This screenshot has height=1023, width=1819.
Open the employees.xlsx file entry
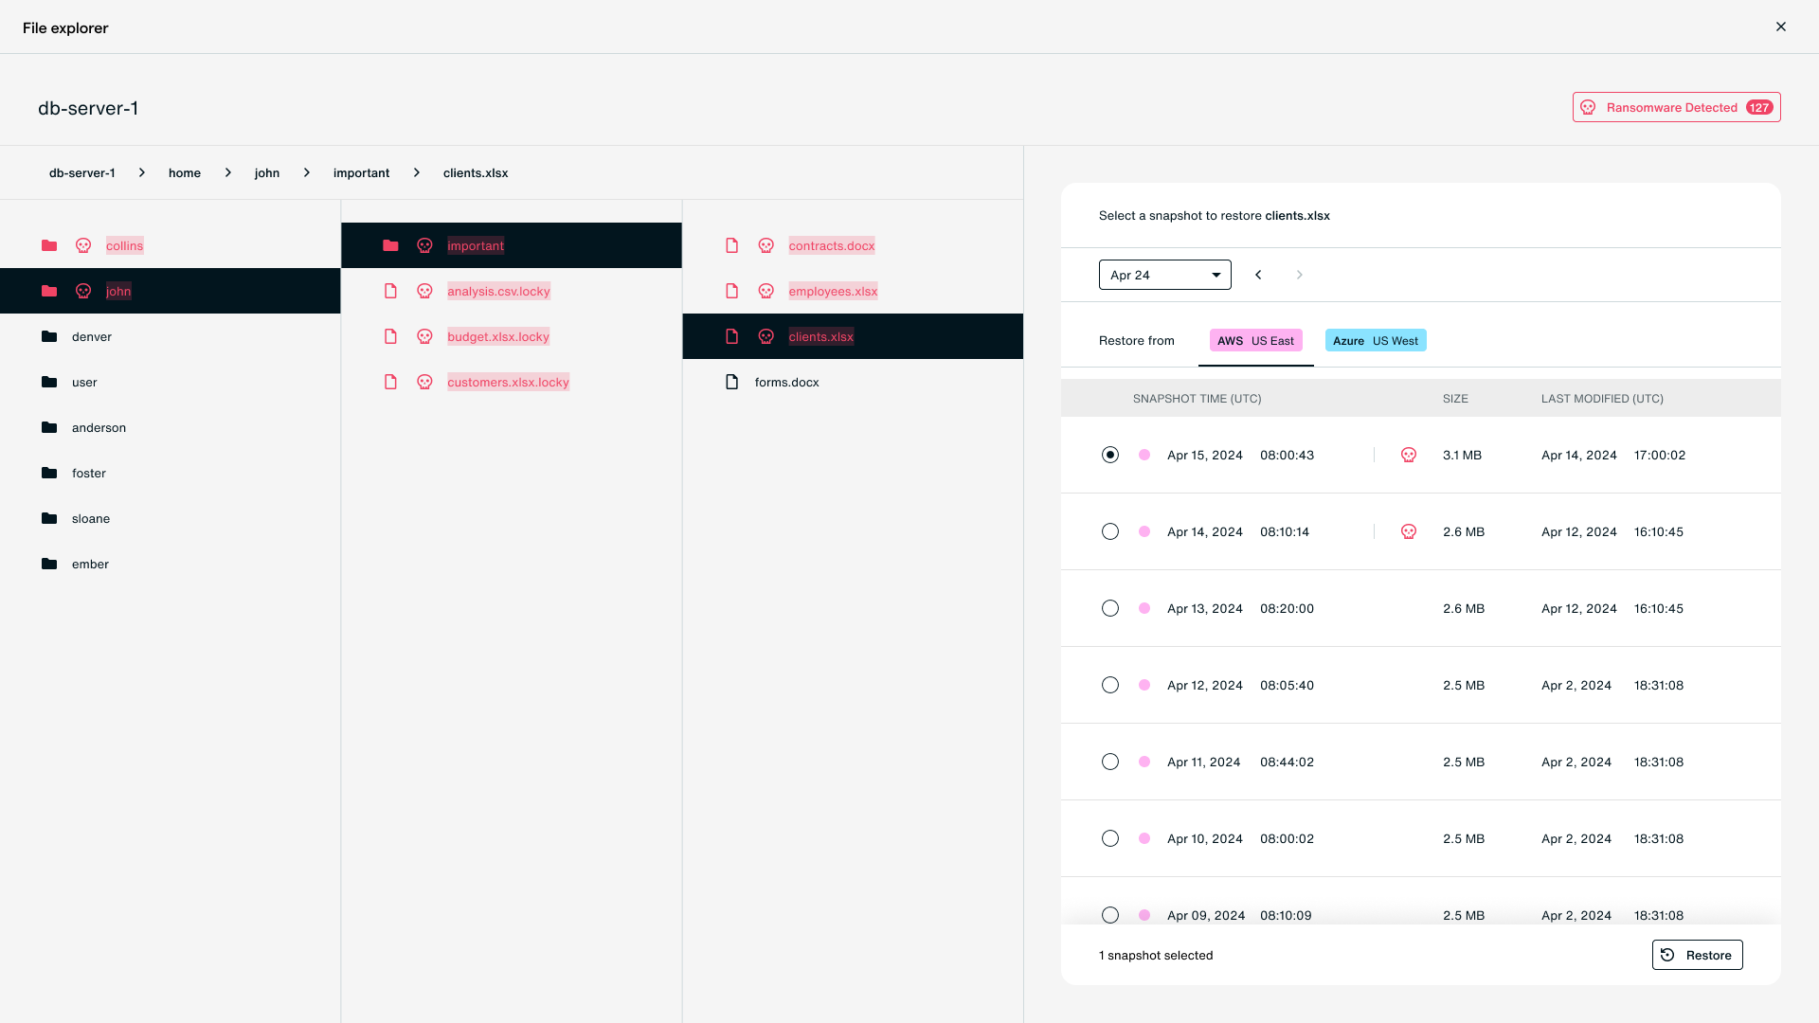(x=832, y=291)
